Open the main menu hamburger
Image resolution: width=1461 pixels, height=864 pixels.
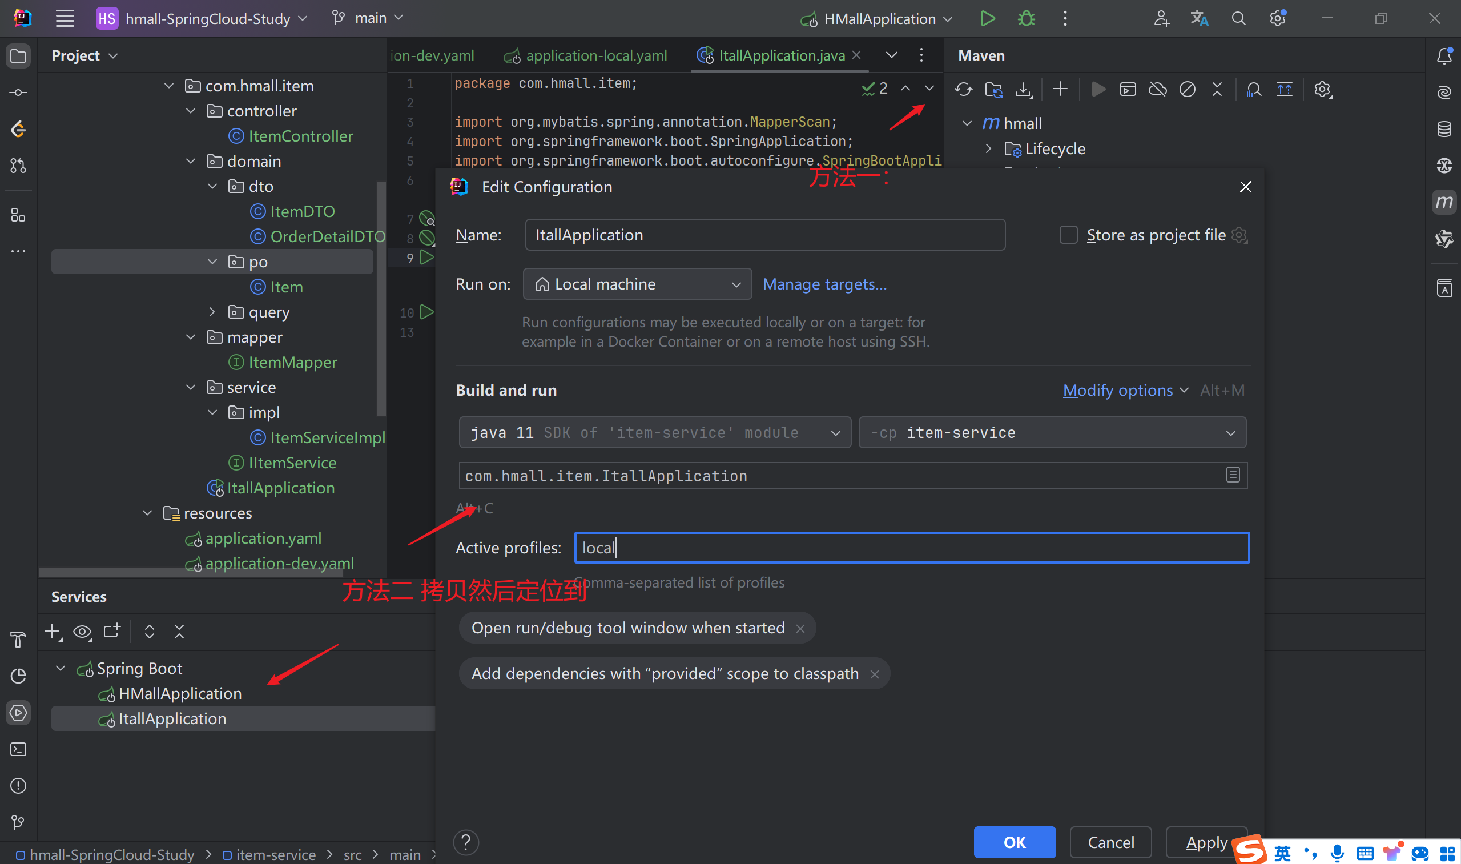[x=65, y=19]
